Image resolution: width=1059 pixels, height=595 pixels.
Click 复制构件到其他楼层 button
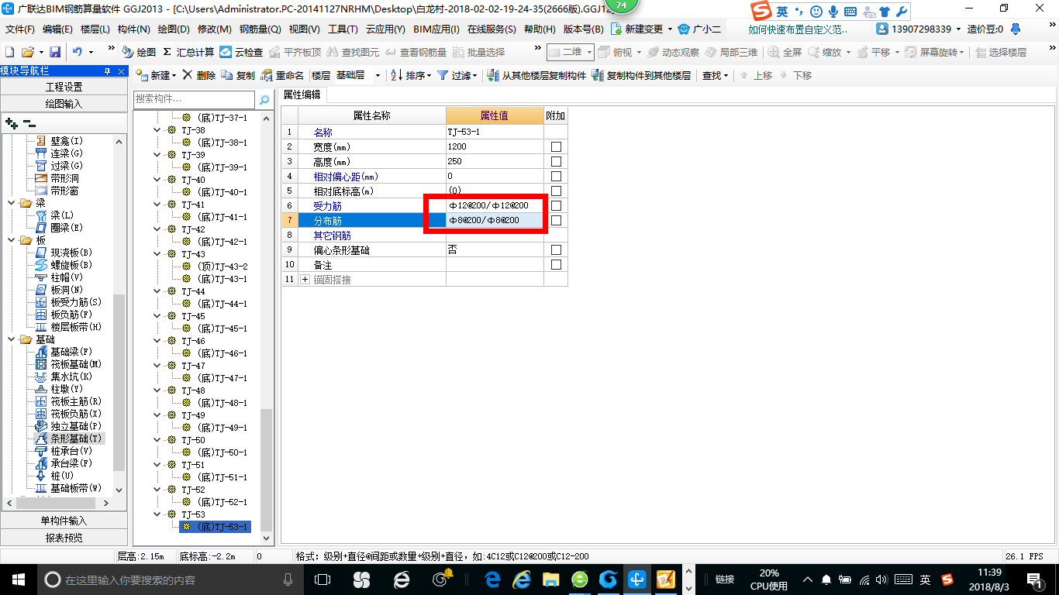click(x=641, y=75)
